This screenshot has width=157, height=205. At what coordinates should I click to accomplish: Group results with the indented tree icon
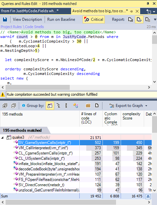click(58, 106)
